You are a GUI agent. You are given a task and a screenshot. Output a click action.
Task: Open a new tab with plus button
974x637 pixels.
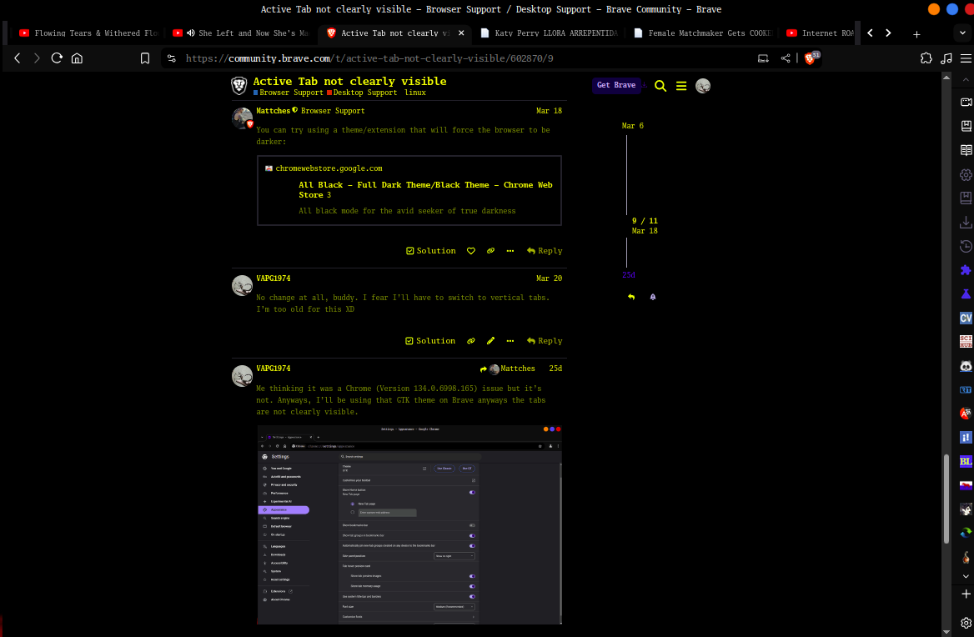click(x=916, y=34)
